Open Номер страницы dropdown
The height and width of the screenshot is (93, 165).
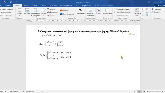pos(121,15)
